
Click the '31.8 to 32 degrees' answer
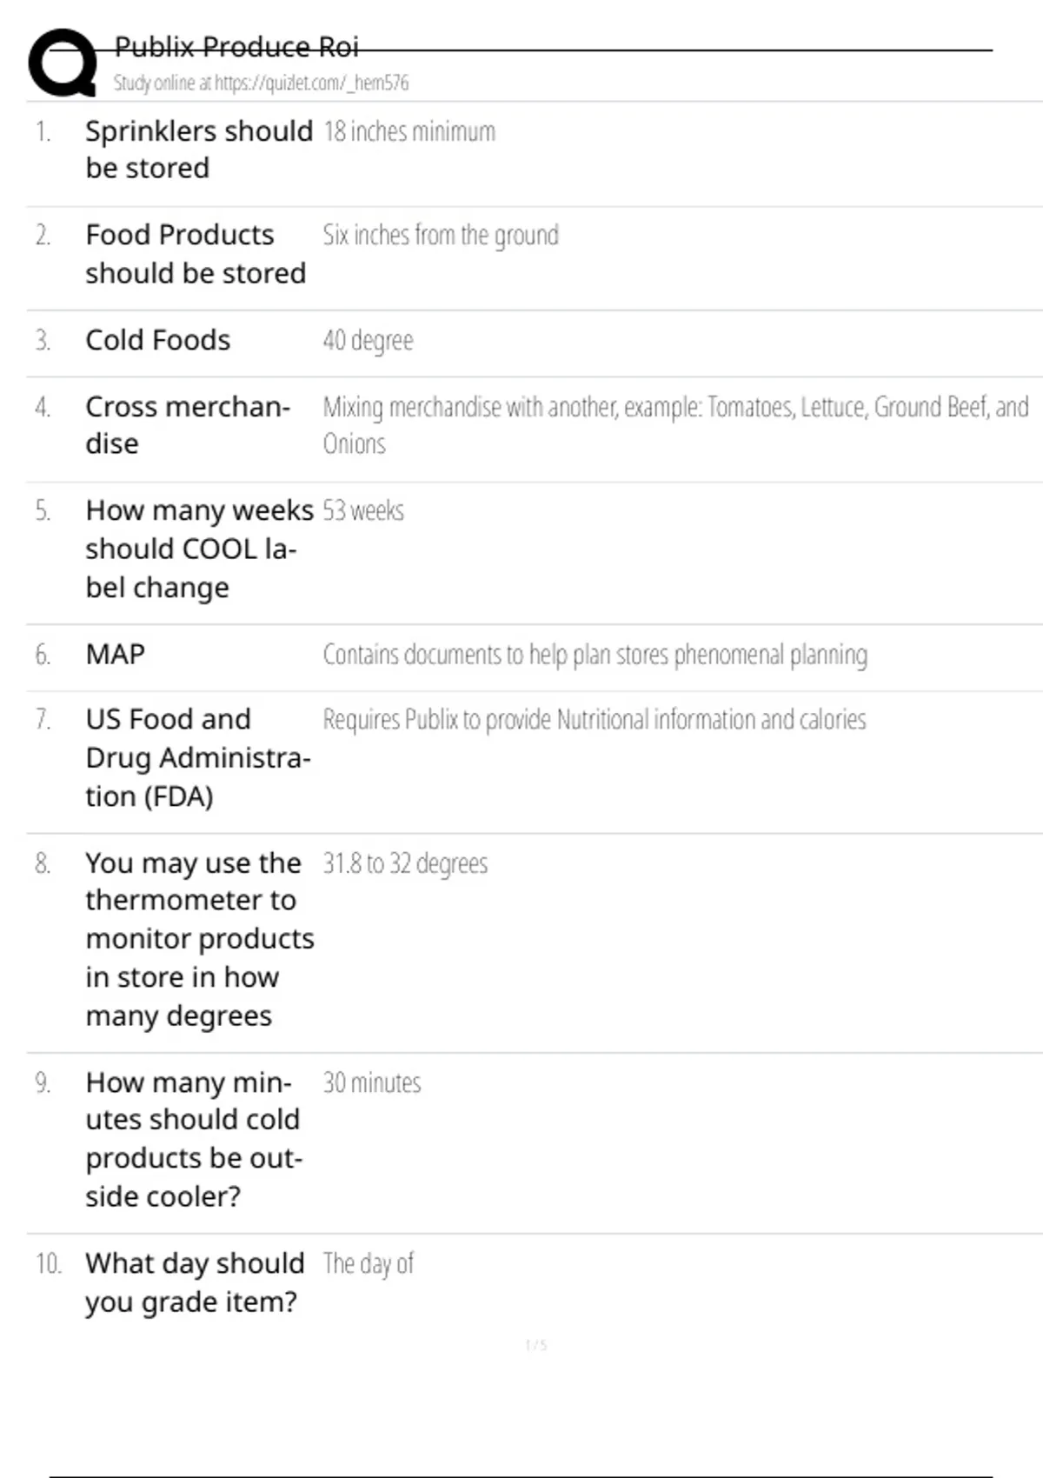[x=405, y=863]
